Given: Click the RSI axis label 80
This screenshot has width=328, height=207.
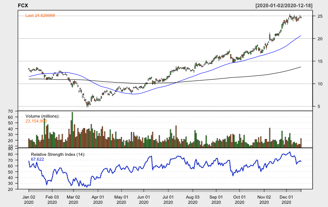Looking at the screenshot, I should click(x=10, y=154).
